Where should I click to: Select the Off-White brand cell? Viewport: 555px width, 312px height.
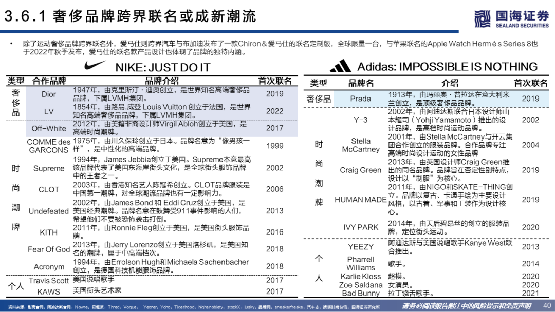(49, 129)
